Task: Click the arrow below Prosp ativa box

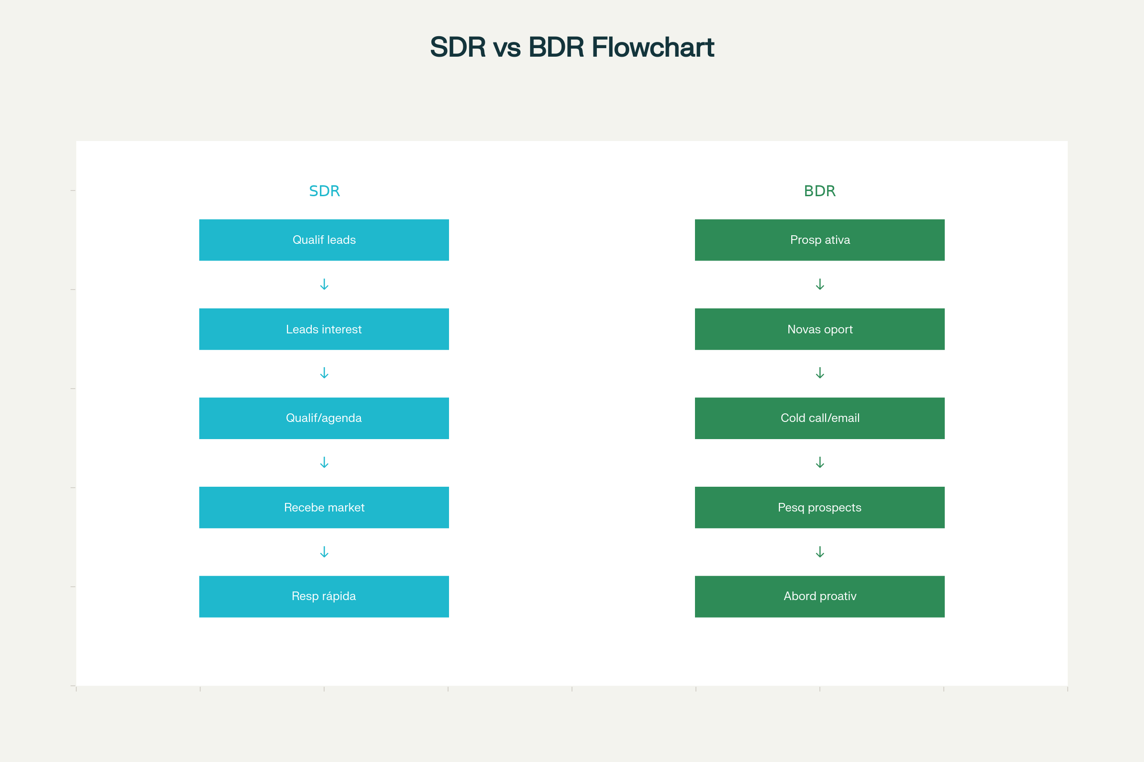Action: pos(819,284)
